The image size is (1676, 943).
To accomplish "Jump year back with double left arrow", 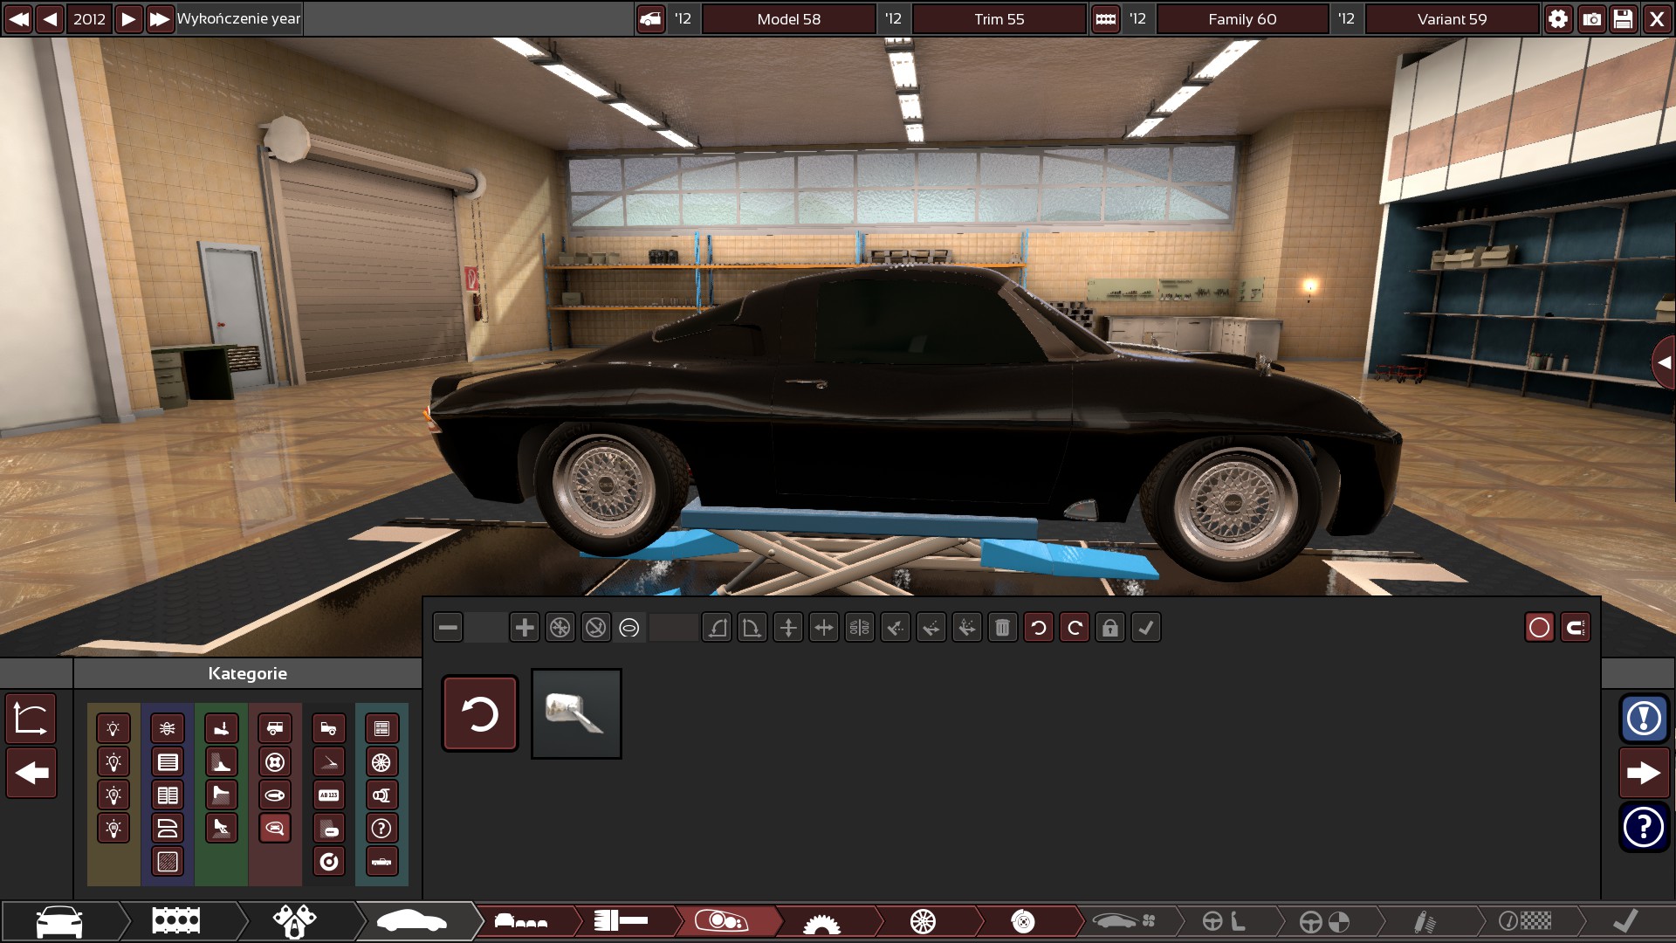I will [18, 18].
